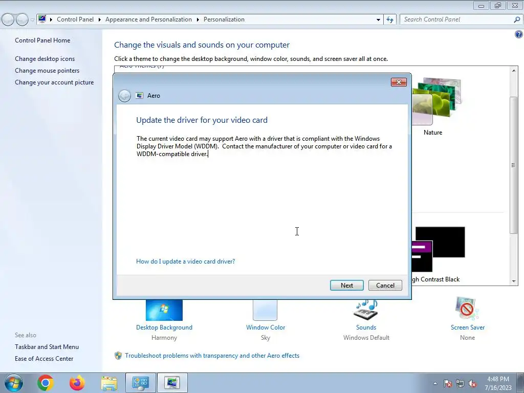Open Sounds settings icon
524x393 pixels.
click(x=366, y=310)
